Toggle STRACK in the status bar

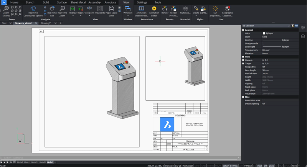click(234, 166)
